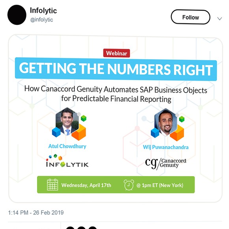This screenshot has width=229, height=229.
Task: Click the @infolytic handle
Action: (x=41, y=20)
